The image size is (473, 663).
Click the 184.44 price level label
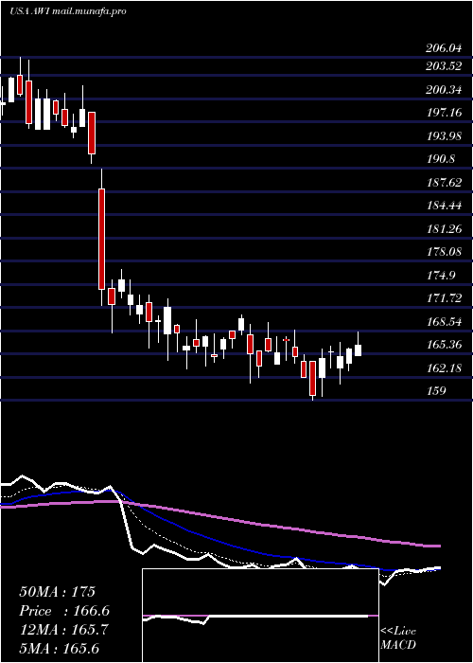click(443, 206)
